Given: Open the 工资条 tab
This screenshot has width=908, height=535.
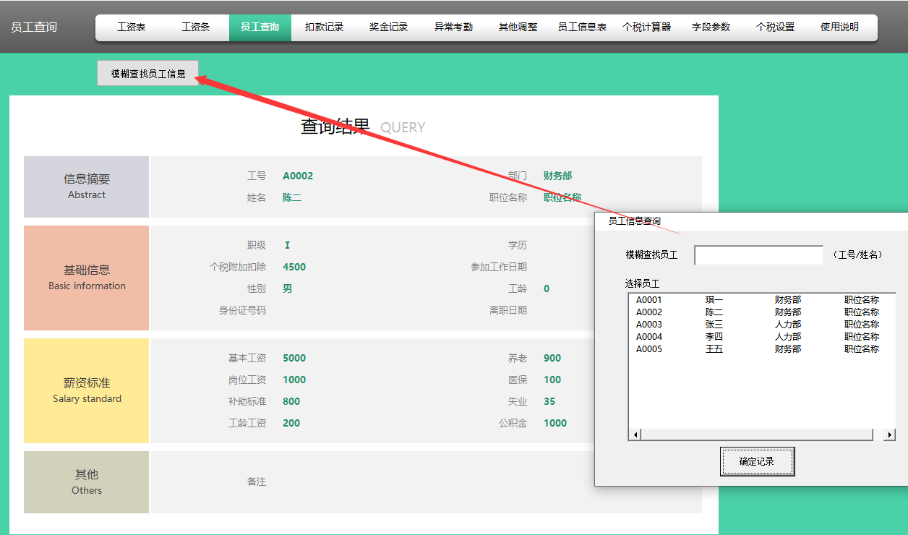Looking at the screenshot, I should coord(194,27).
